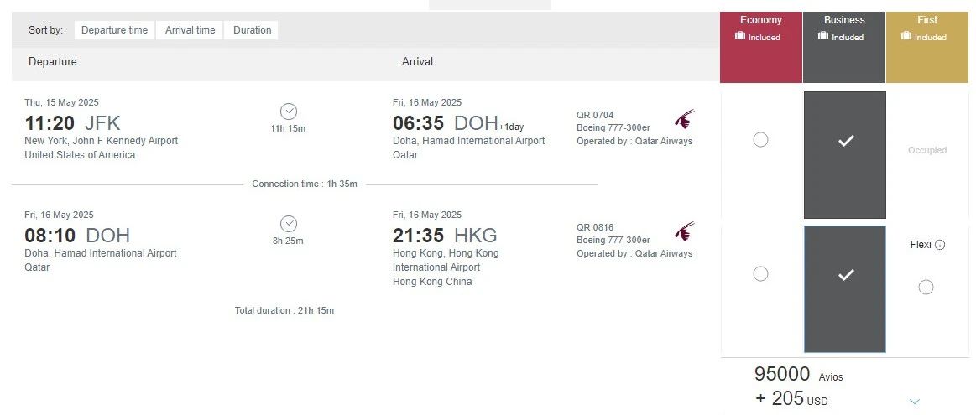Click selected Business tile for QR 0816
This screenshot has width=976, height=415.
click(x=845, y=288)
